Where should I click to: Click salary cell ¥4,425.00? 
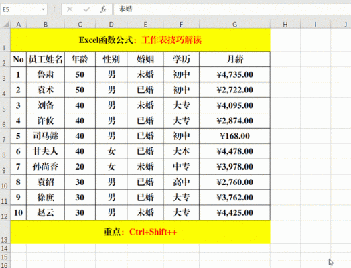tap(235, 212)
